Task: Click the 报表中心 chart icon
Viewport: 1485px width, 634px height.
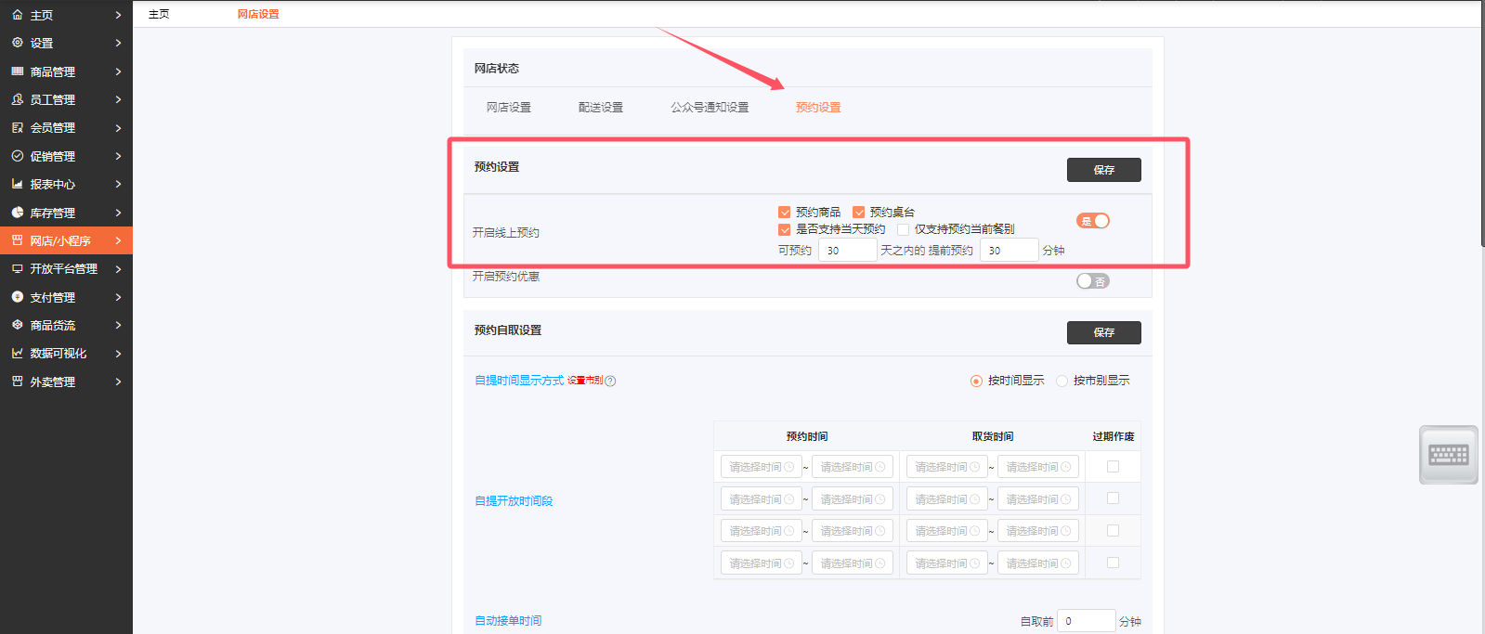Action: (17, 184)
